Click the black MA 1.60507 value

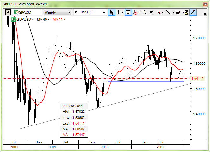[79, 129]
